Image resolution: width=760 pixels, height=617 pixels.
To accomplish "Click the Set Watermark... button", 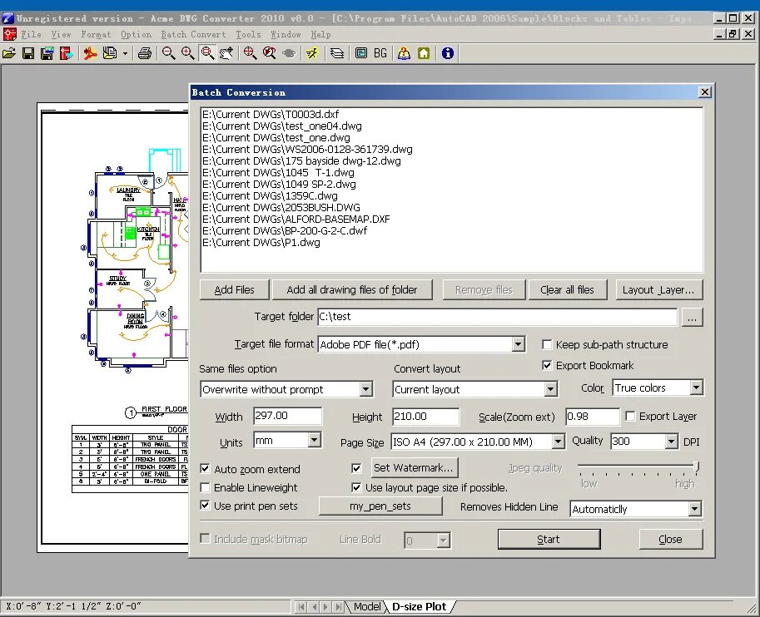I will pos(414,467).
